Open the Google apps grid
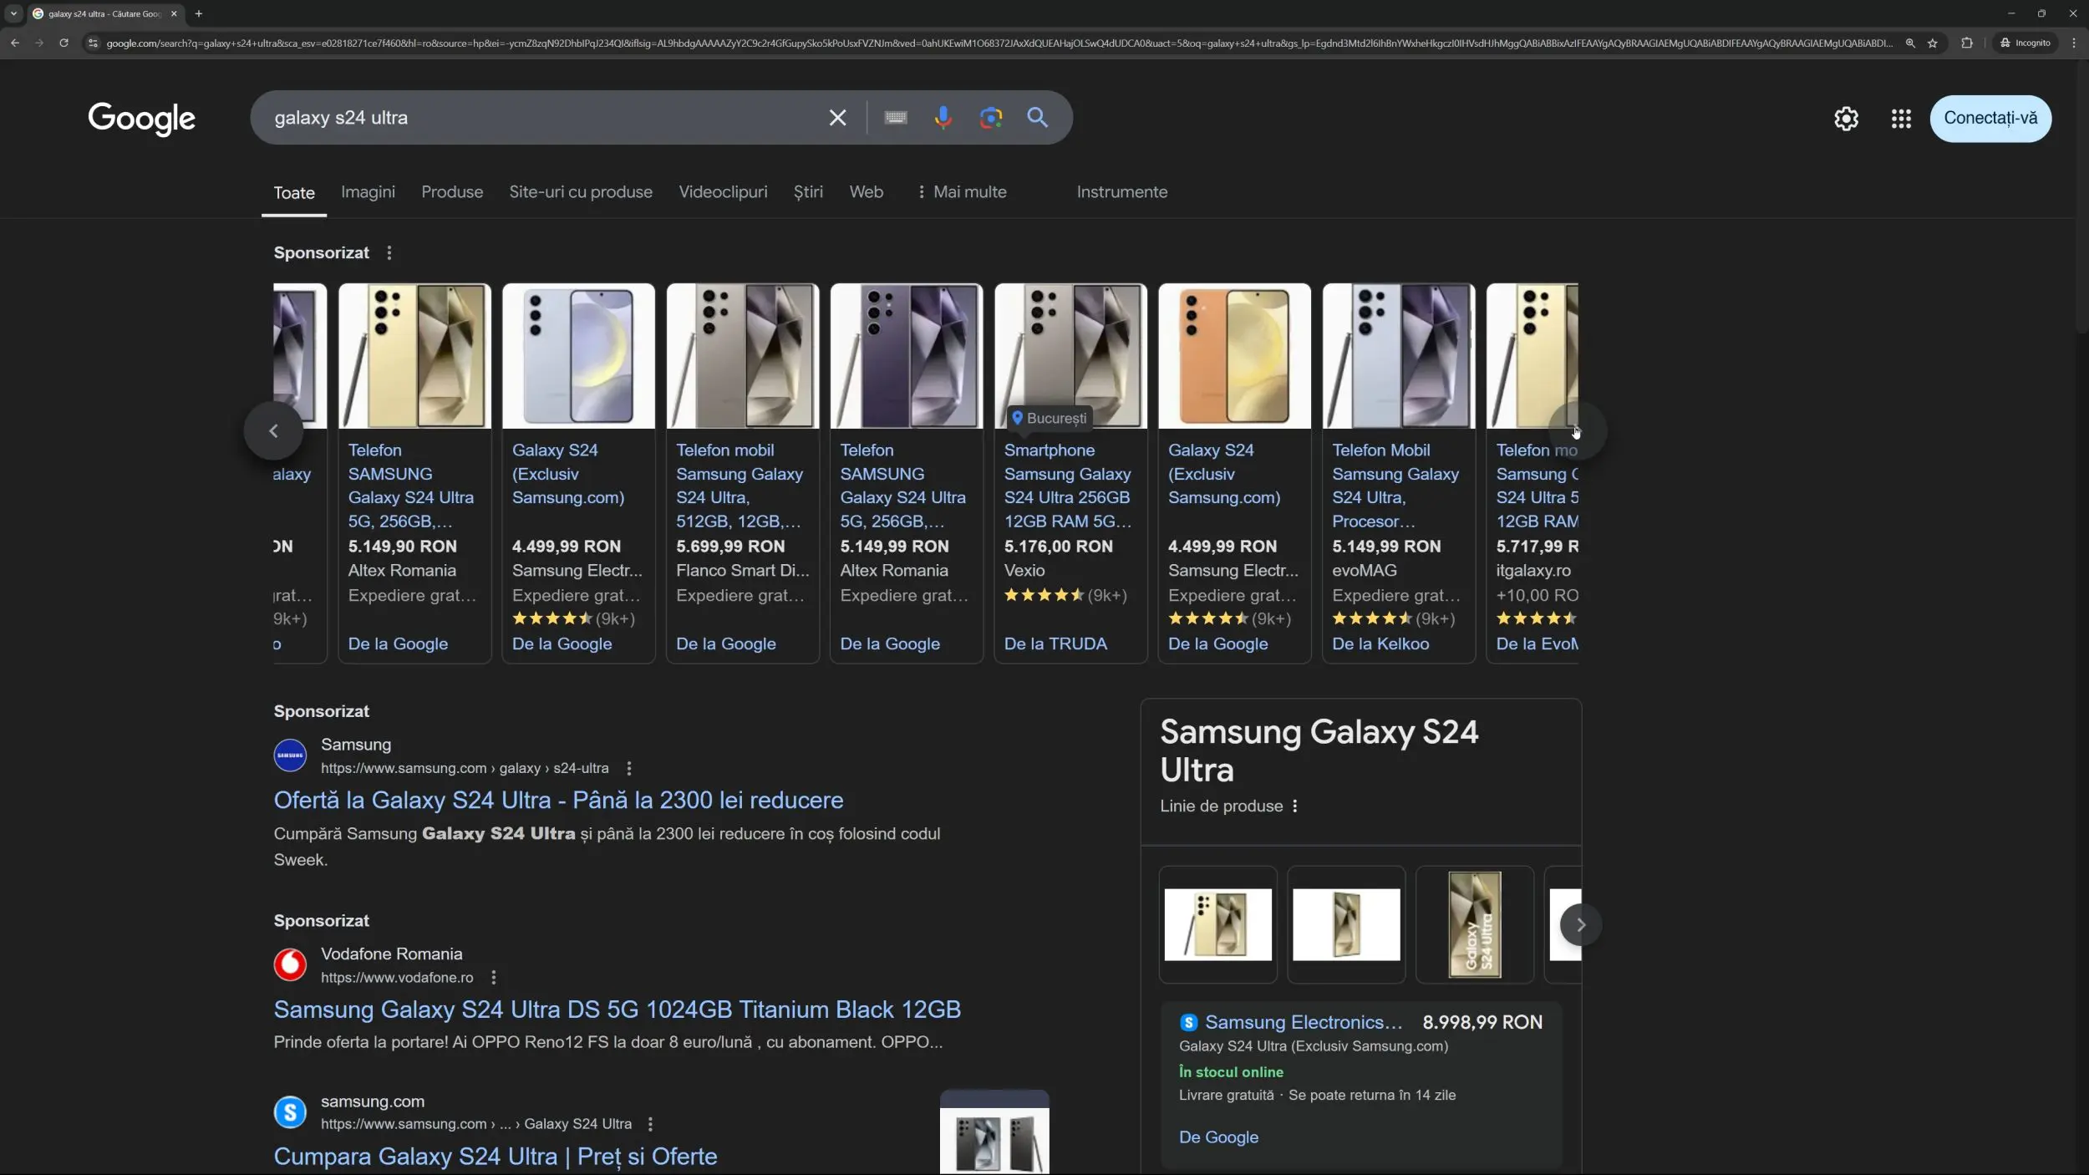This screenshot has height=1175, width=2089. pos(1901,119)
